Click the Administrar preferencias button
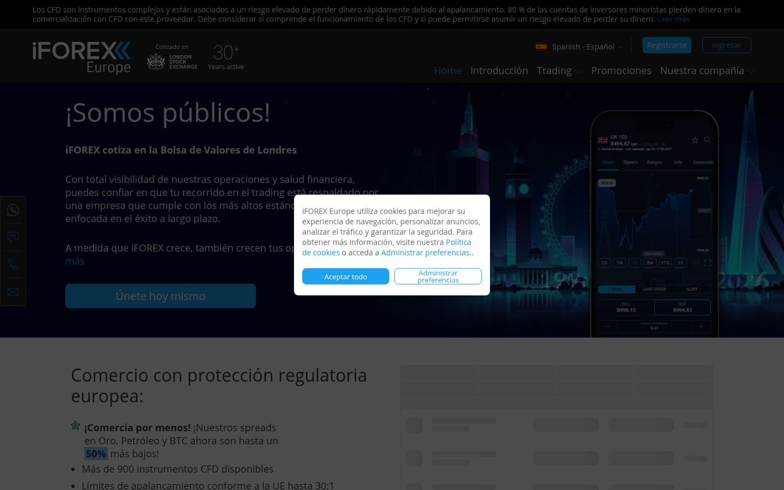The width and height of the screenshot is (784, 490). click(438, 277)
